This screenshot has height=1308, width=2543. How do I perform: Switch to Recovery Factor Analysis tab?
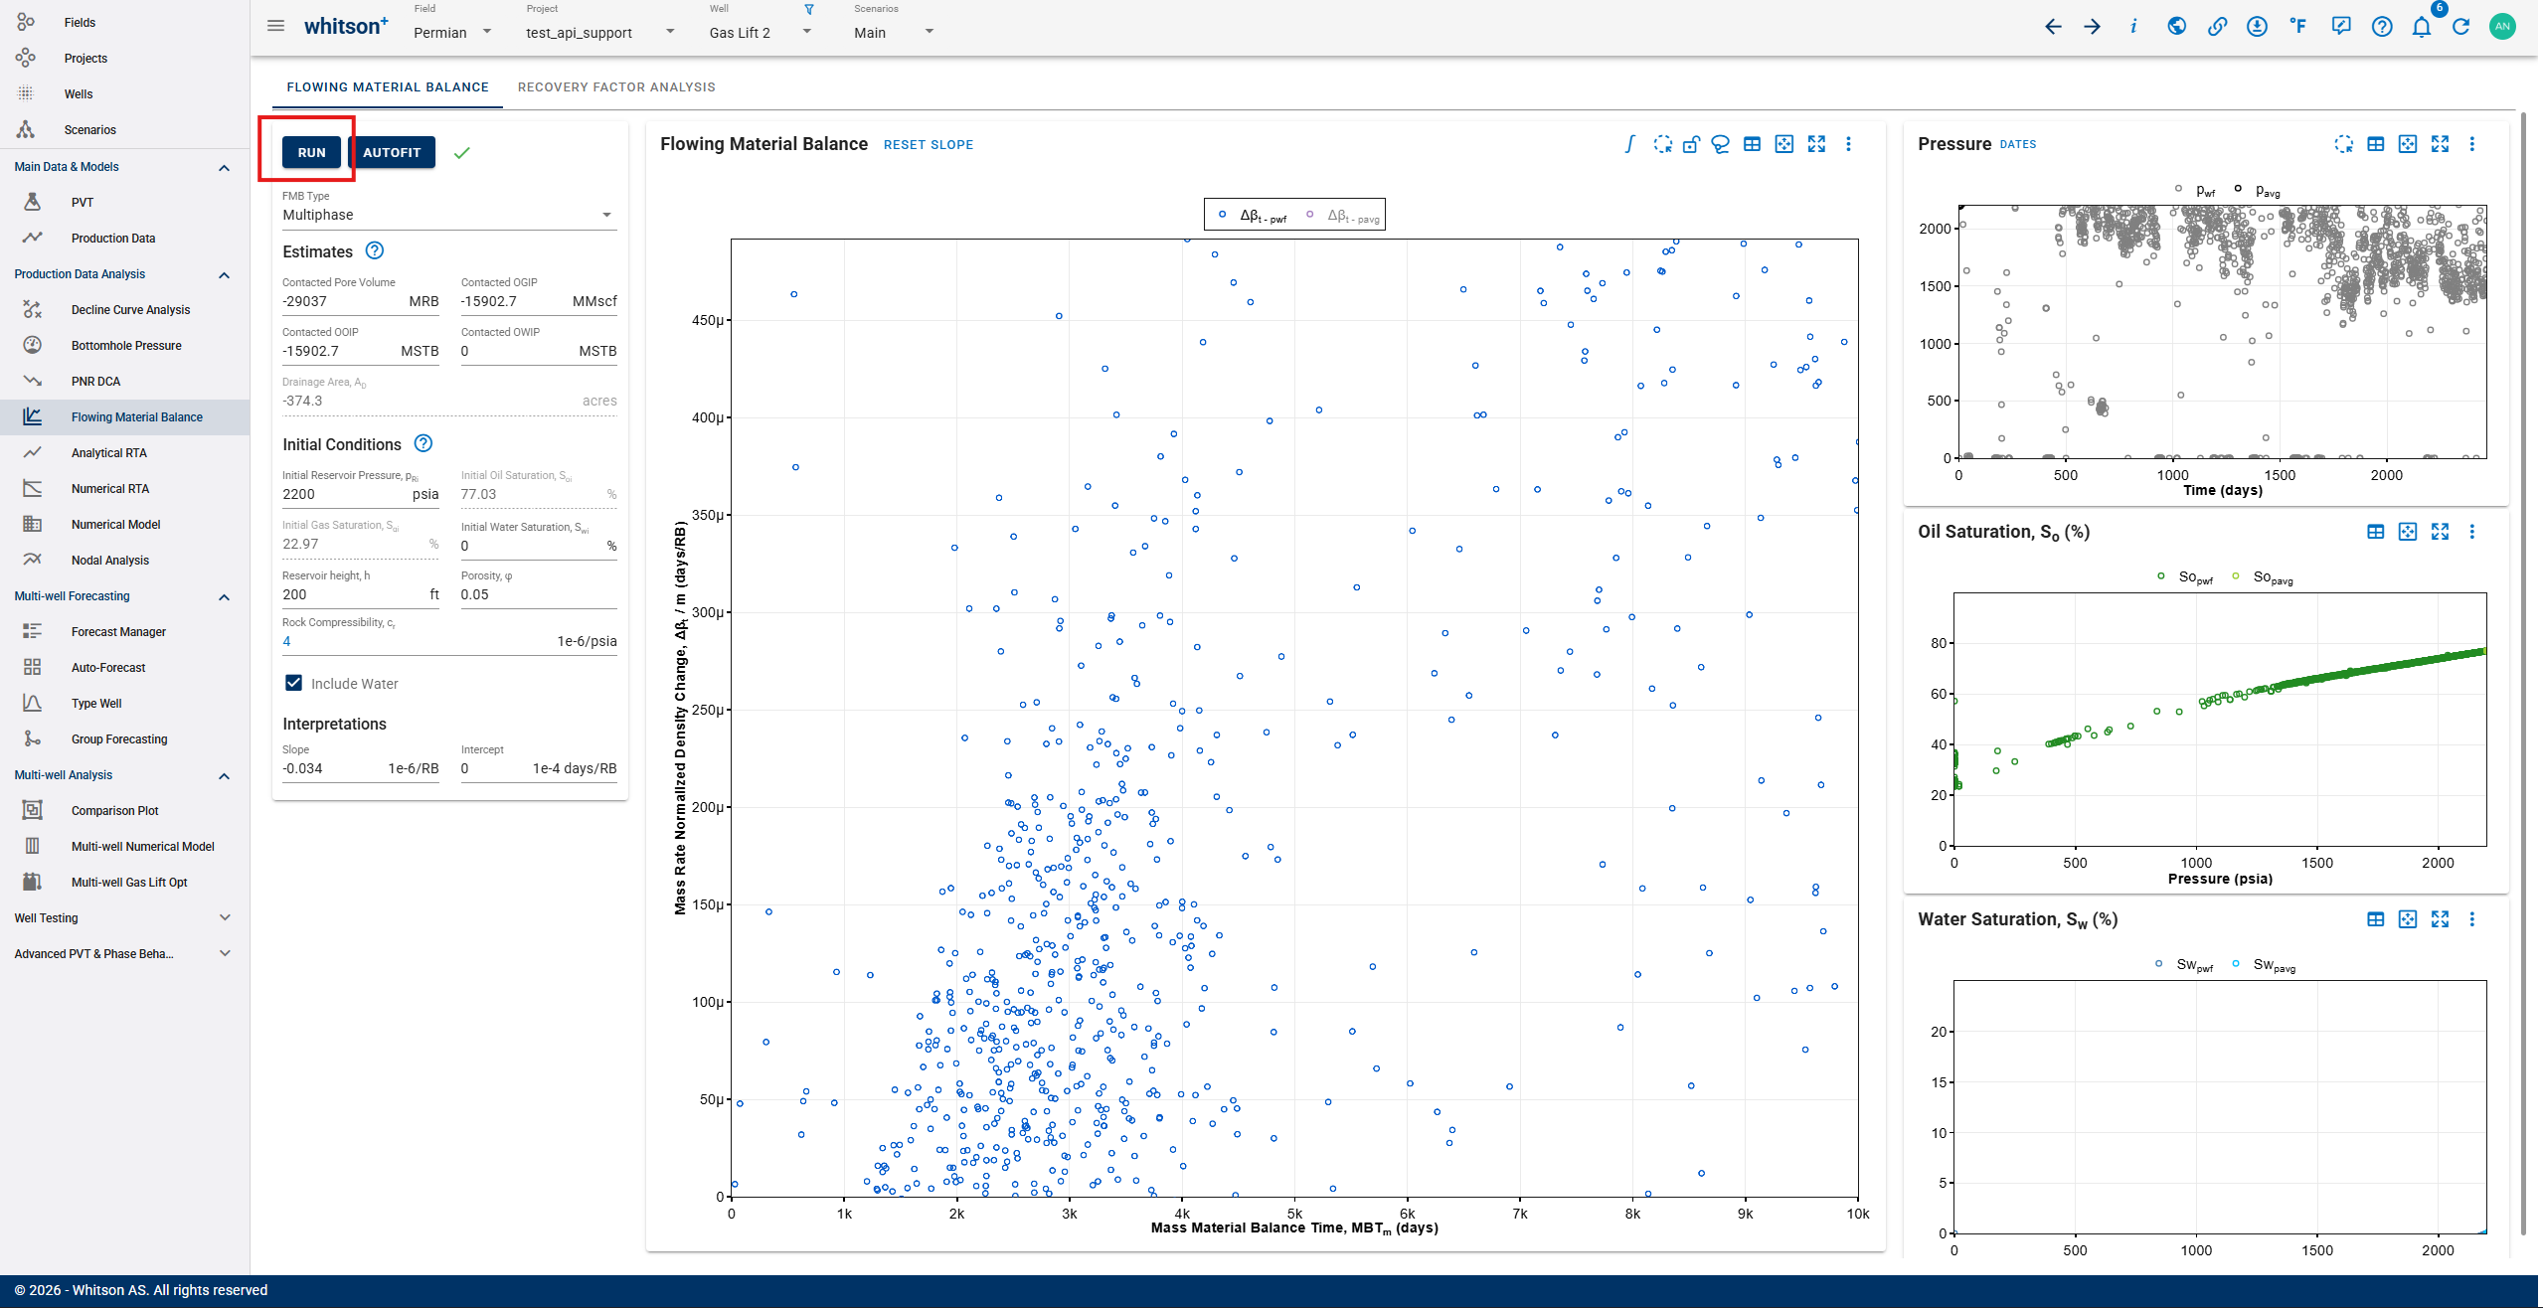click(x=616, y=87)
